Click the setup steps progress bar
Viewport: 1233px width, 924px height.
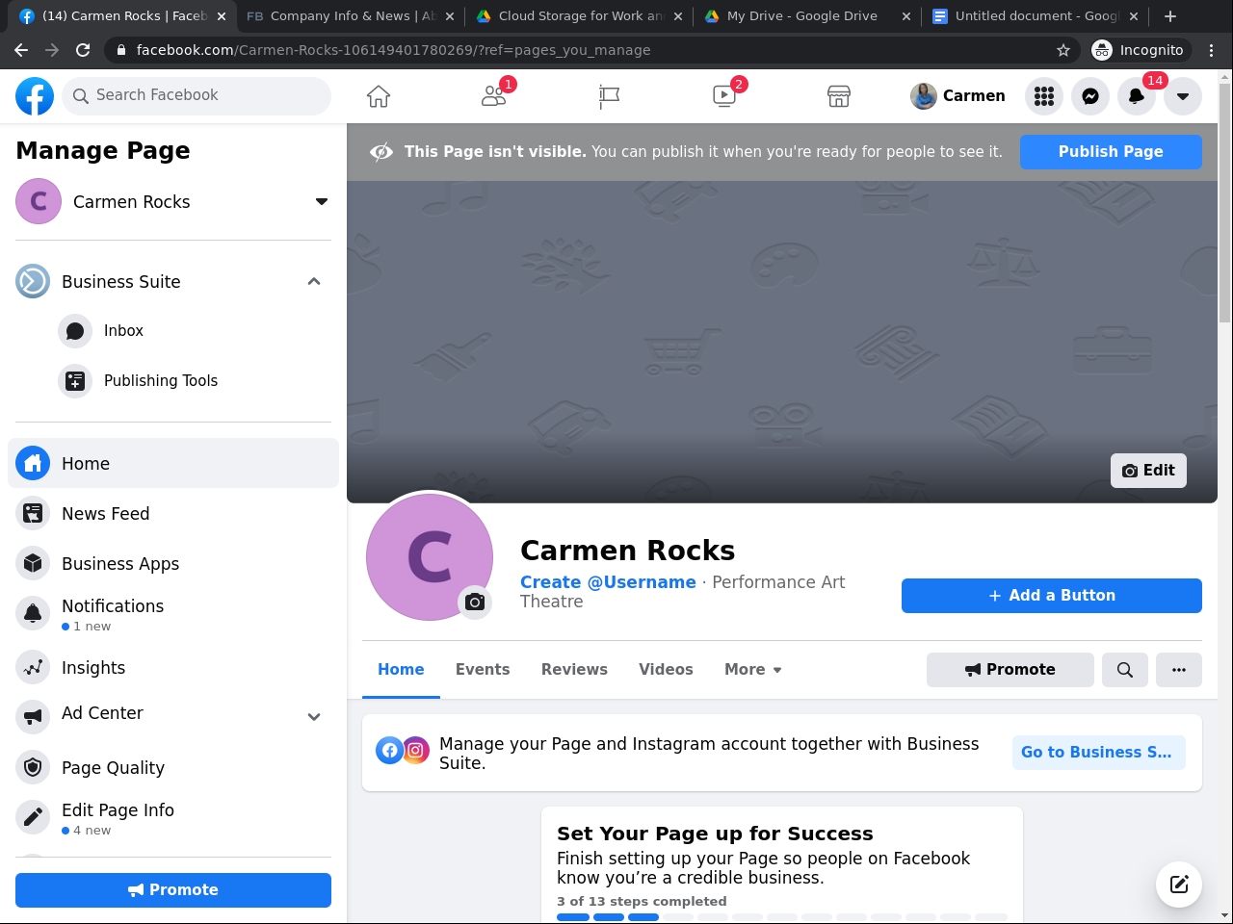pyautogui.click(x=782, y=917)
